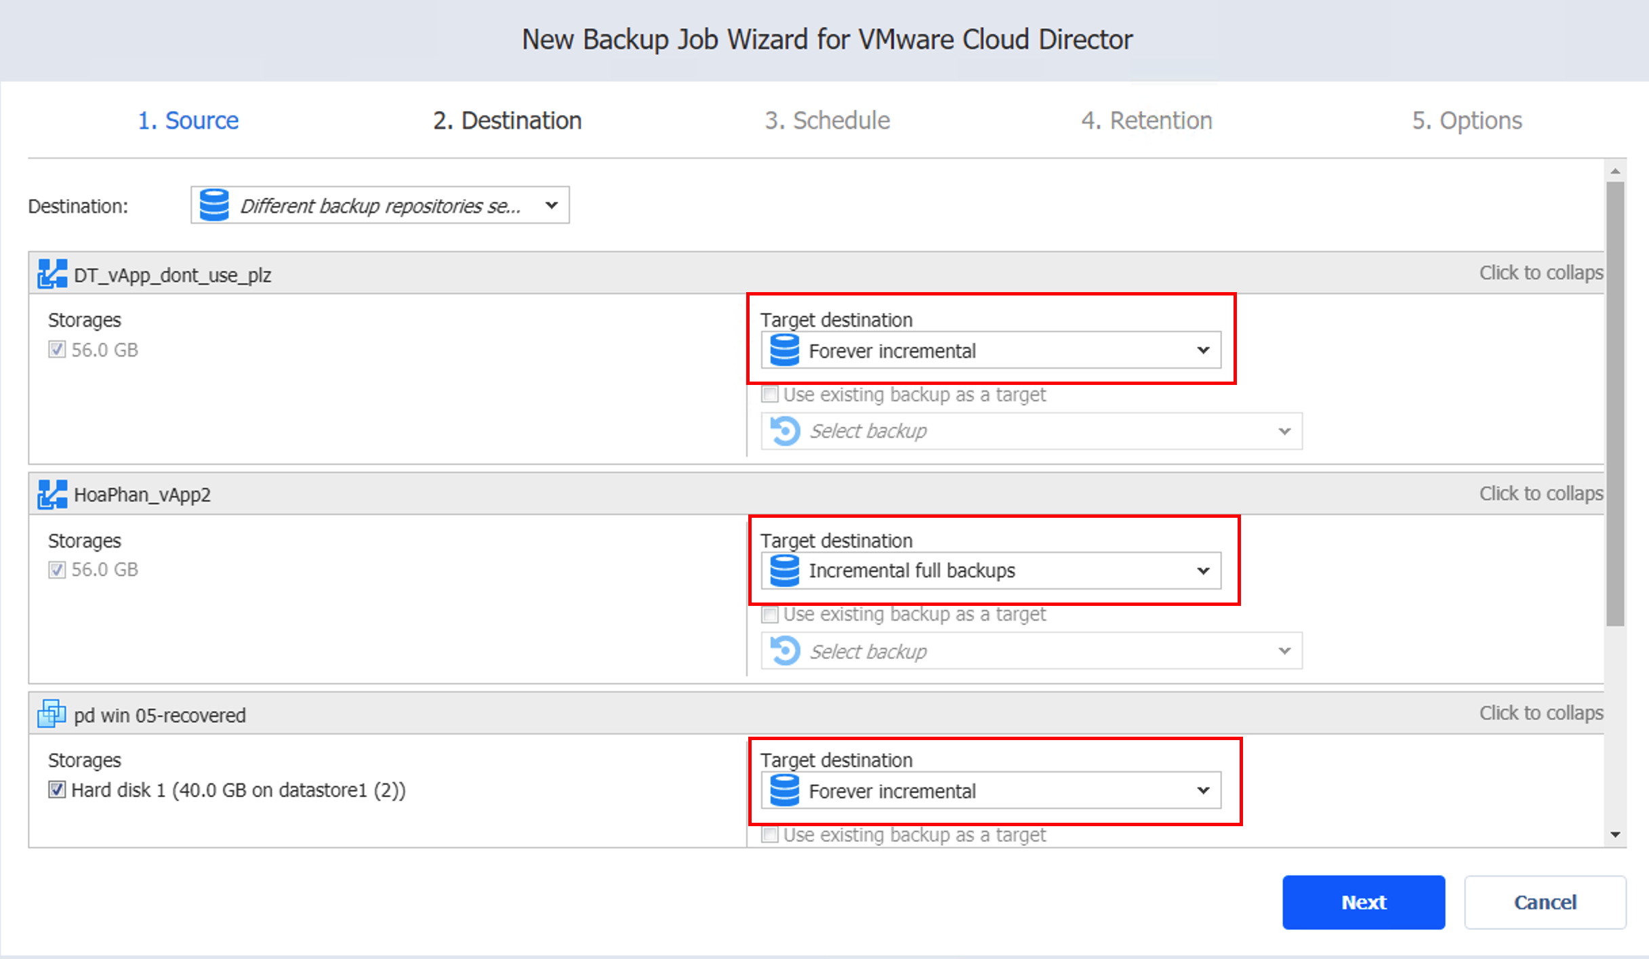Collapse the pd win 05-recovered section

coord(1541,713)
